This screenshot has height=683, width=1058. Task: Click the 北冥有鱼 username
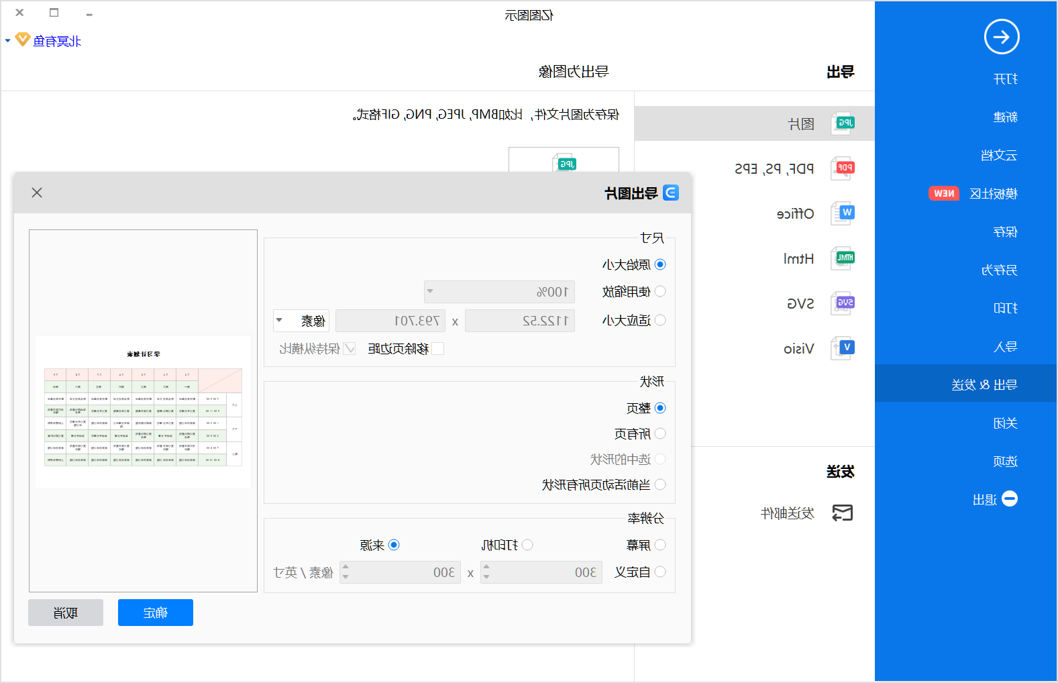click(57, 41)
